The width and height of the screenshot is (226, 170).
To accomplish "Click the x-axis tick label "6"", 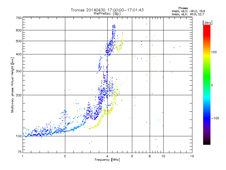I will coord(132,156).
